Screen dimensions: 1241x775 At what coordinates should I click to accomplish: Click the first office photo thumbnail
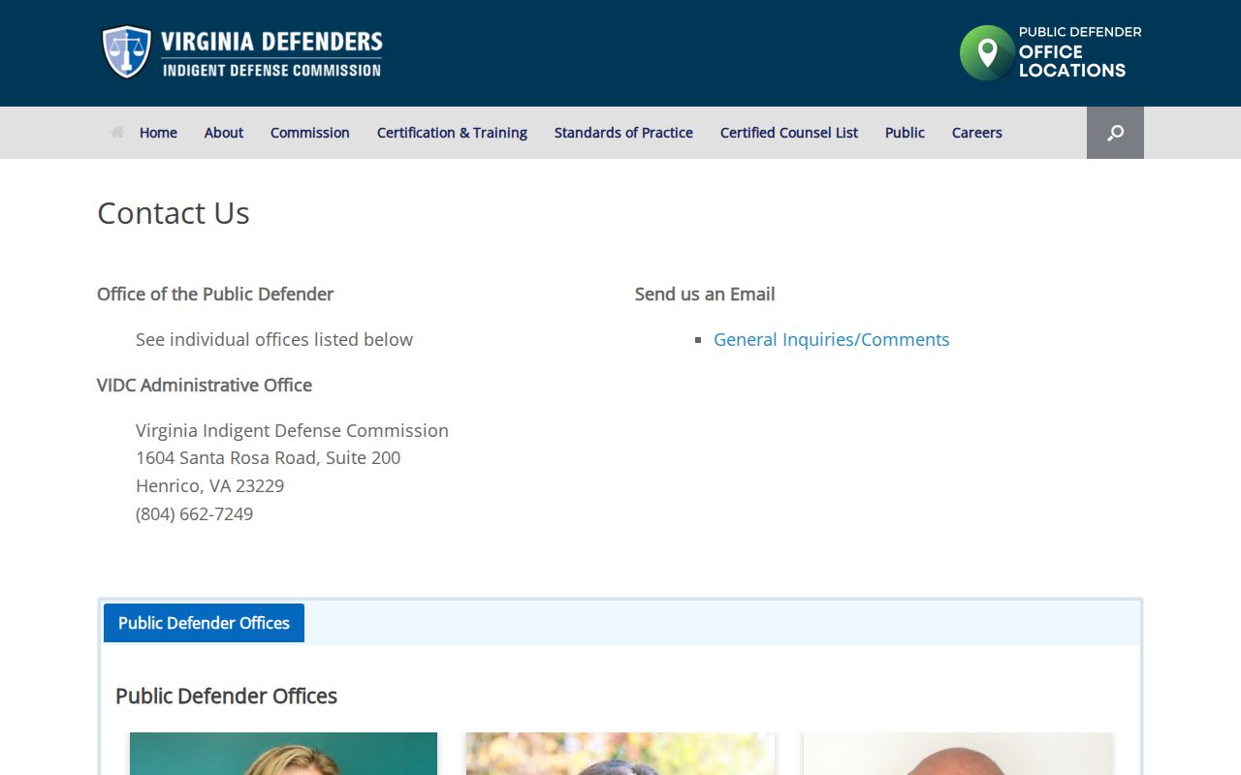point(283,754)
